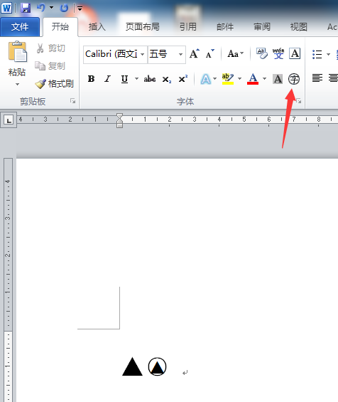Click the grow font icon
The image size is (338, 402).
pos(194,54)
